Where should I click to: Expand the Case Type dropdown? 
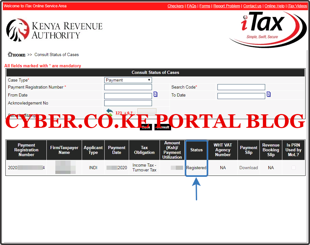pos(128,80)
